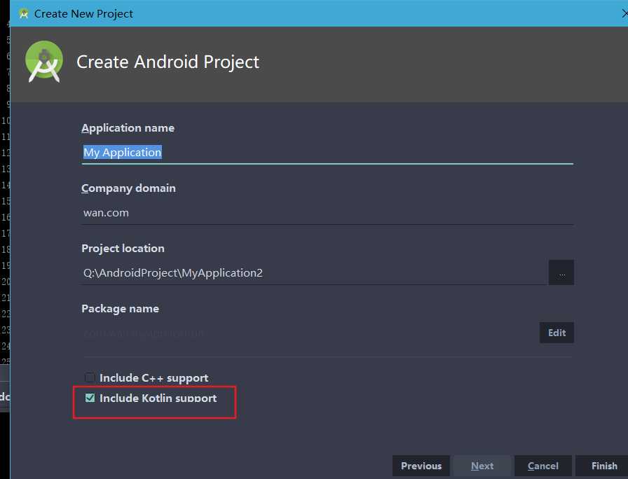The width and height of the screenshot is (628, 479).
Task: Click the Next button
Action: click(x=482, y=466)
